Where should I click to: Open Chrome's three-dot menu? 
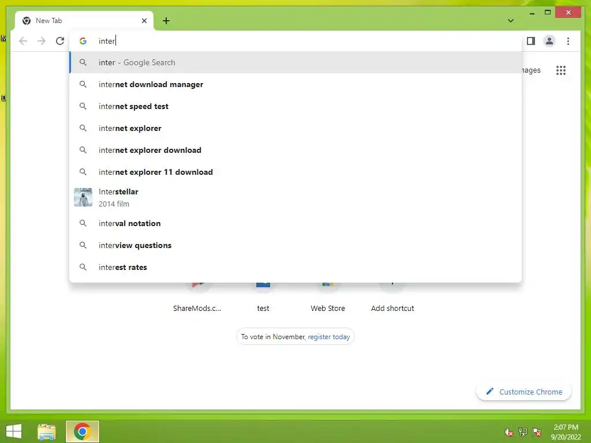(568, 41)
